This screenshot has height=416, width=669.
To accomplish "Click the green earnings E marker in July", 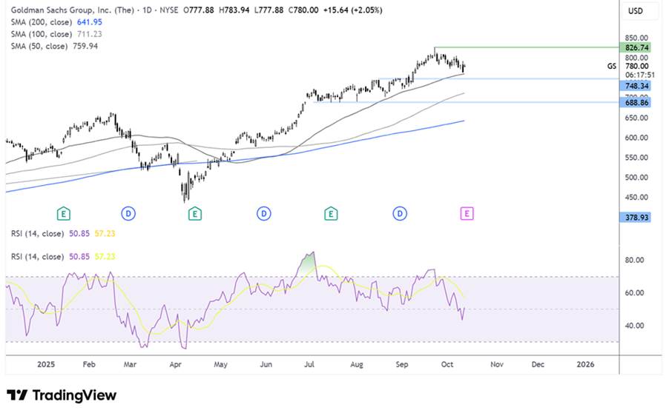I will 331,214.
